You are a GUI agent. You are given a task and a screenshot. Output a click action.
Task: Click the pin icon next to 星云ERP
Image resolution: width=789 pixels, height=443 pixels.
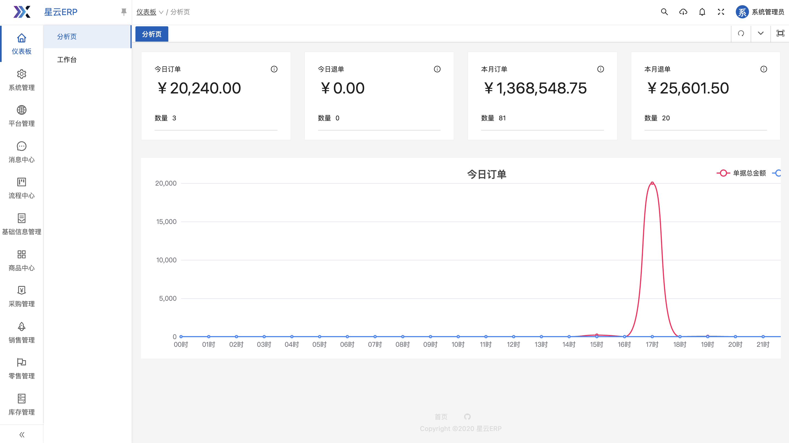click(123, 12)
